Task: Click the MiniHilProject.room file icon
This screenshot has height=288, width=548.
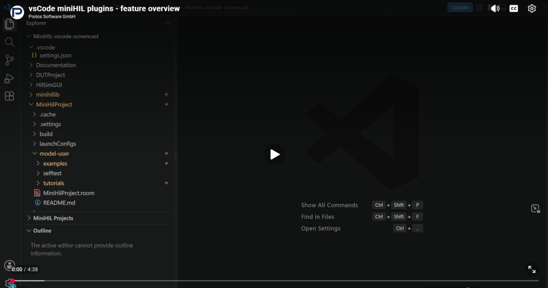Action: click(37, 193)
